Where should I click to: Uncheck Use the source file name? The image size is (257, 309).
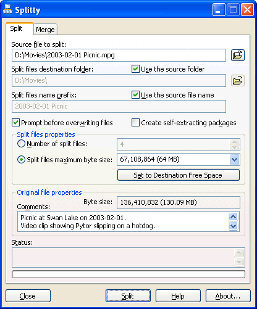click(135, 95)
